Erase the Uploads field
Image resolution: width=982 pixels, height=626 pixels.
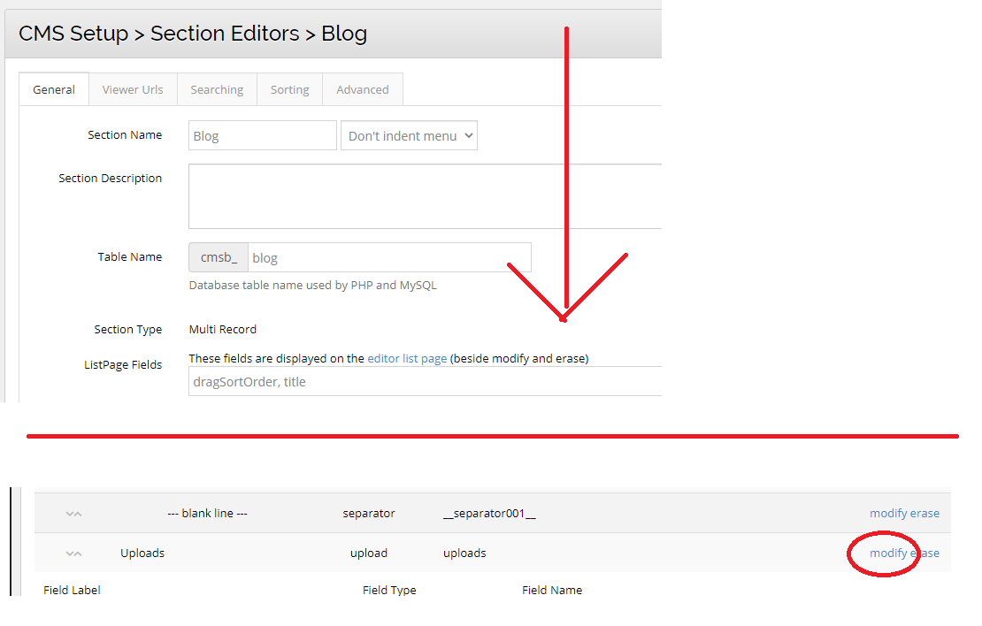[925, 553]
